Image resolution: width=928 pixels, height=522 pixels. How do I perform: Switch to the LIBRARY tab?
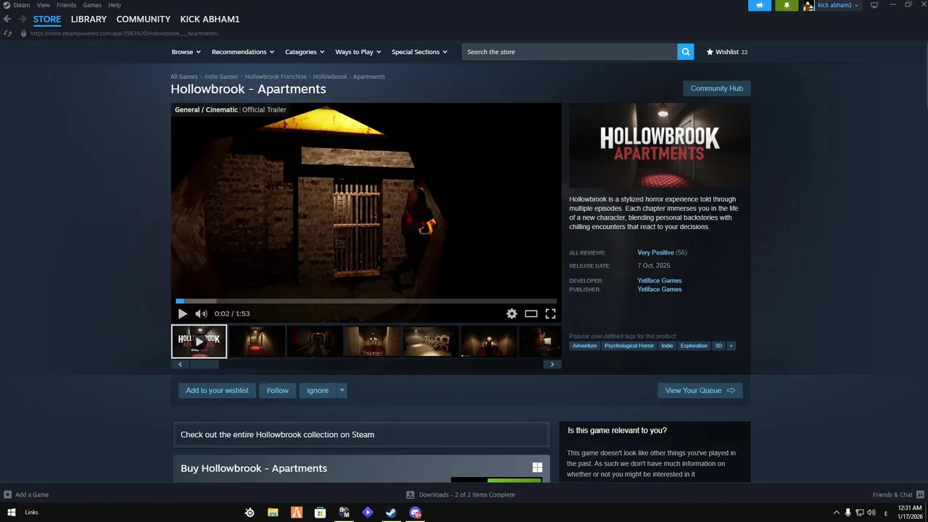pyautogui.click(x=88, y=19)
